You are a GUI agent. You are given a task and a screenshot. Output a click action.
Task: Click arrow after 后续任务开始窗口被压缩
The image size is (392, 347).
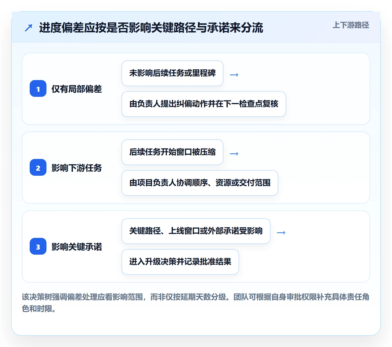click(x=234, y=154)
